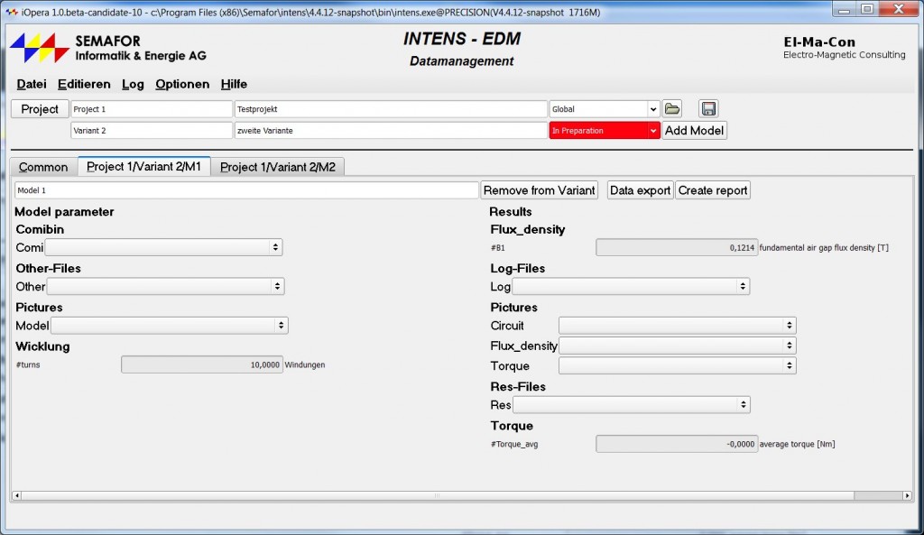
Task: Click the 'Model parameter' heading
Action: click(x=64, y=211)
